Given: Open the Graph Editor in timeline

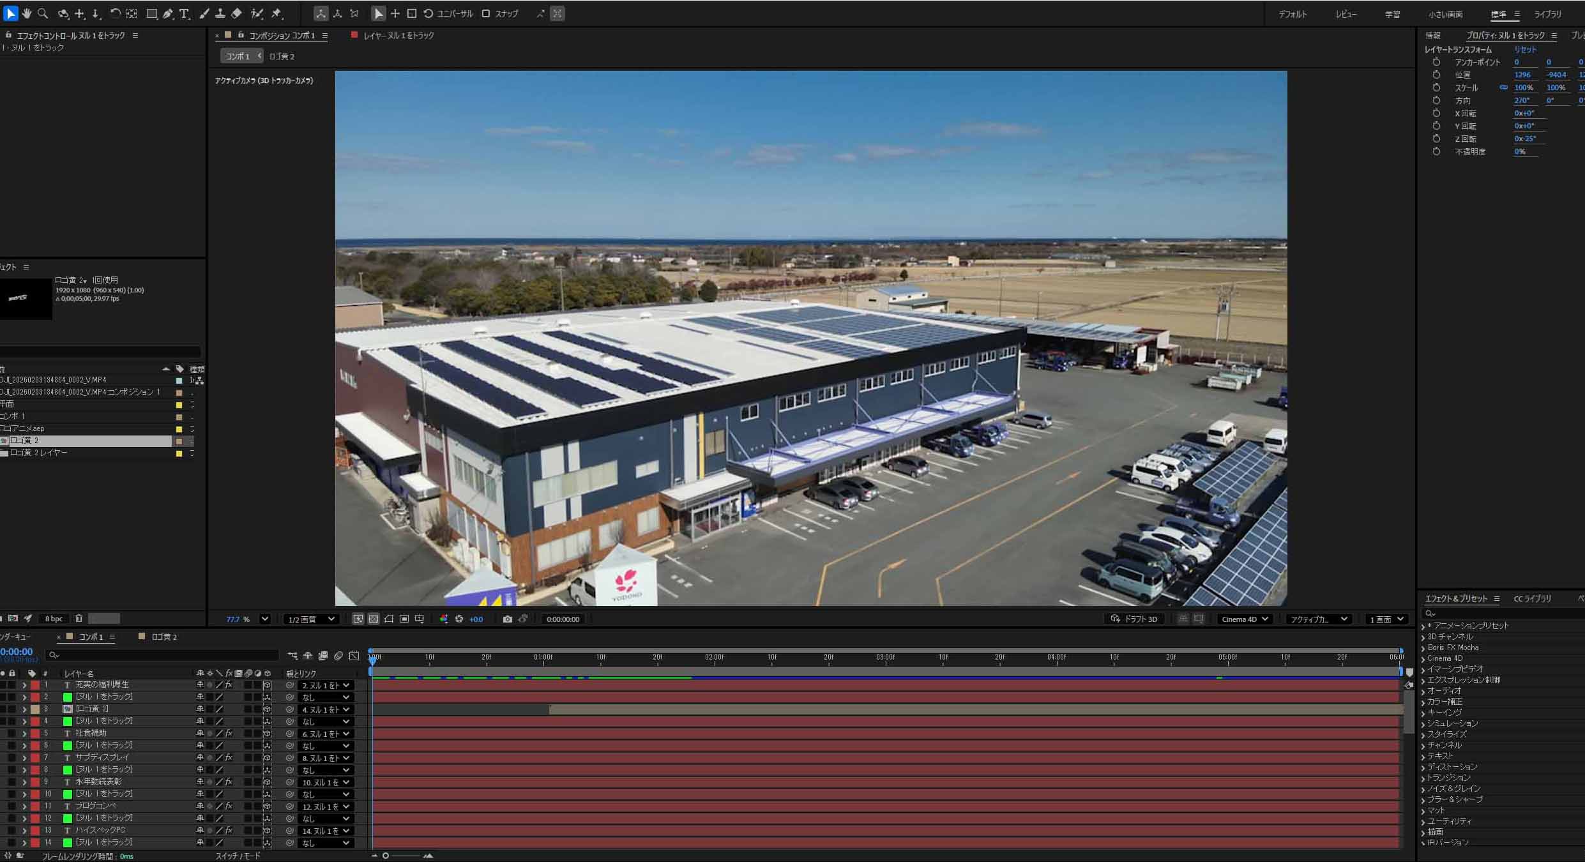Looking at the screenshot, I should tap(354, 656).
